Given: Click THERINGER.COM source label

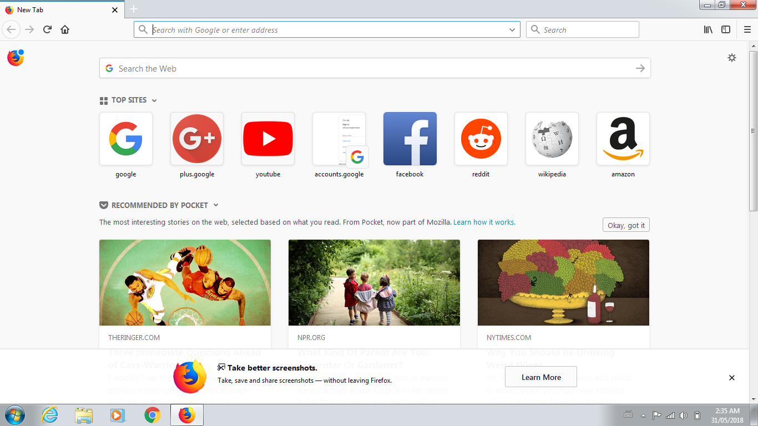Looking at the screenshot, I should coord(134,337).
